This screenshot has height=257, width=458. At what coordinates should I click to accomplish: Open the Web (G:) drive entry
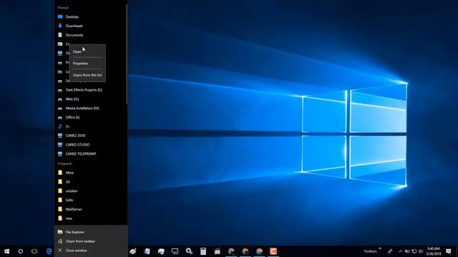click(x=91, y=99)
